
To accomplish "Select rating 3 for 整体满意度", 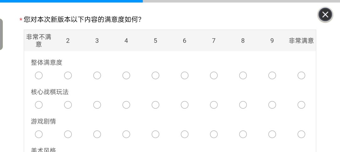I will click(x=97, y=75).
